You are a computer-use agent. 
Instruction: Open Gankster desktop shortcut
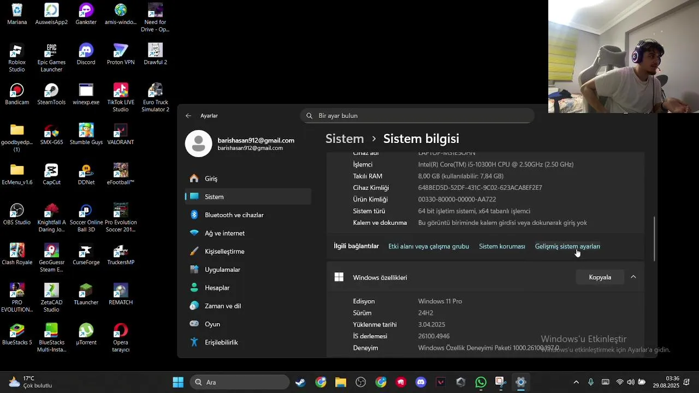pyautogui.click(x=86, y=15)
